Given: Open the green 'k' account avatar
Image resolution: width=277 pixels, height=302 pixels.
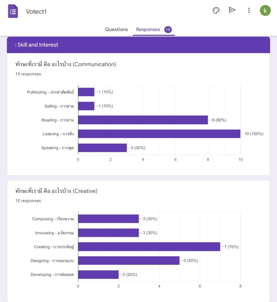Looking at the screenshot, I should tap(265, 10).
